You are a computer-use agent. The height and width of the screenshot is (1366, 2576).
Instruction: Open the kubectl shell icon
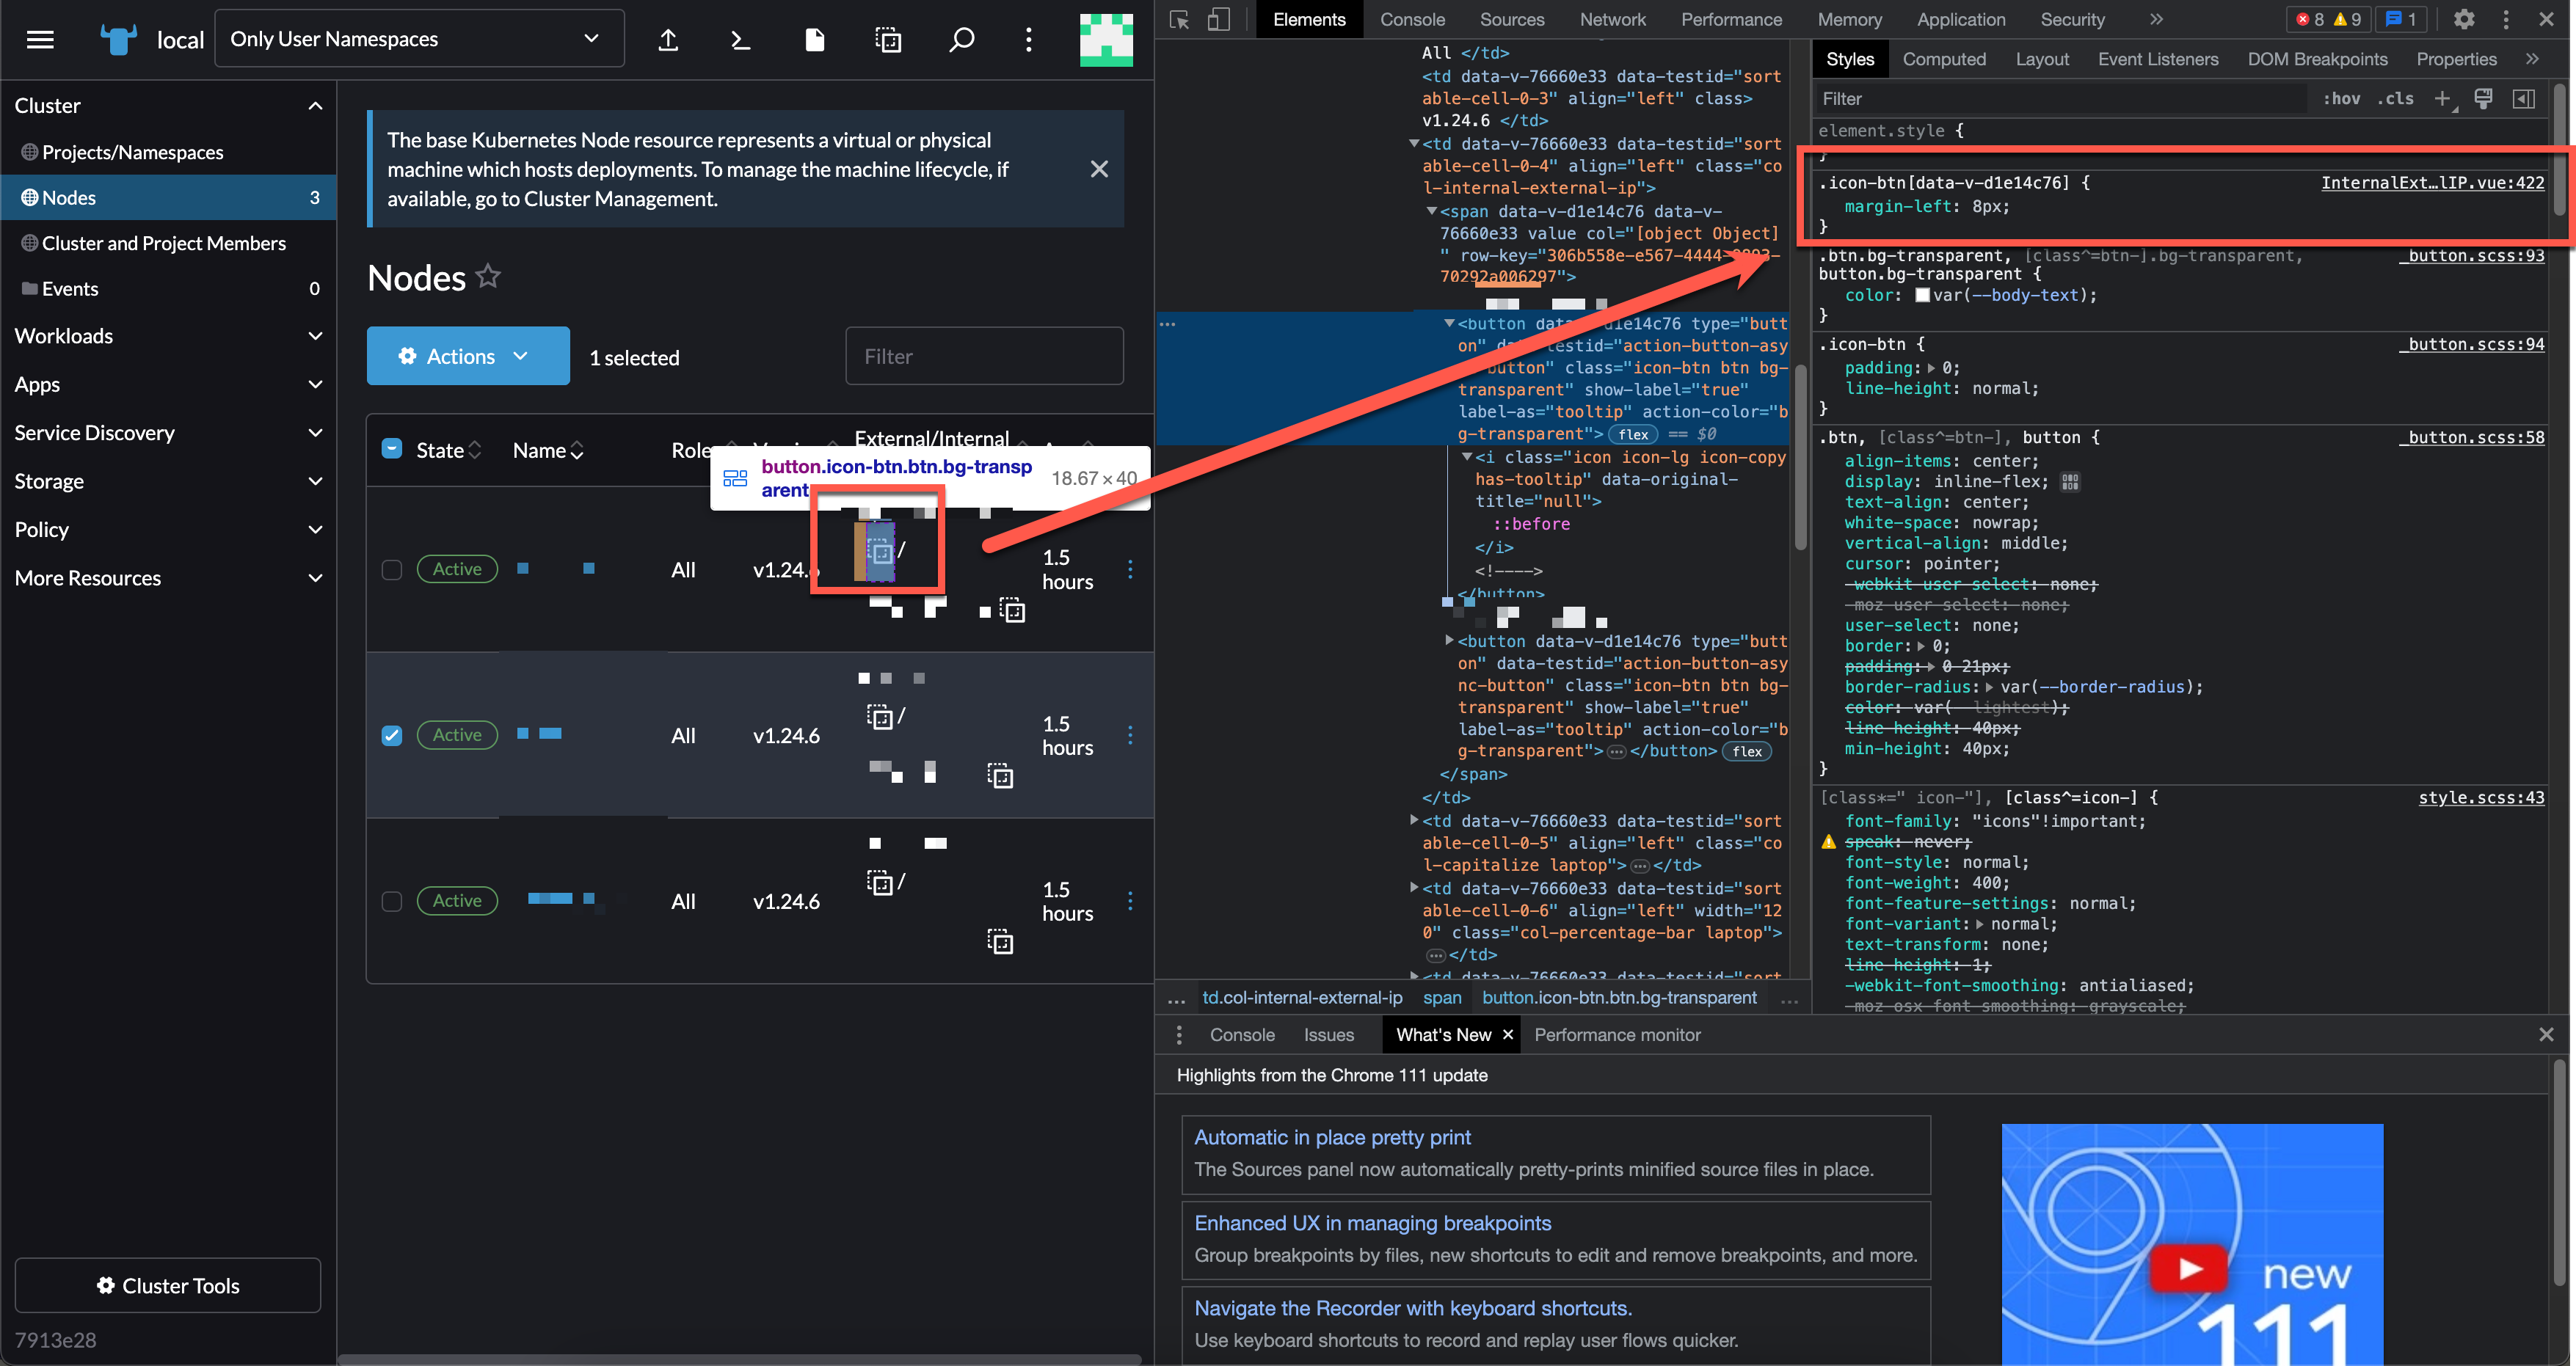tap(739, 39)
